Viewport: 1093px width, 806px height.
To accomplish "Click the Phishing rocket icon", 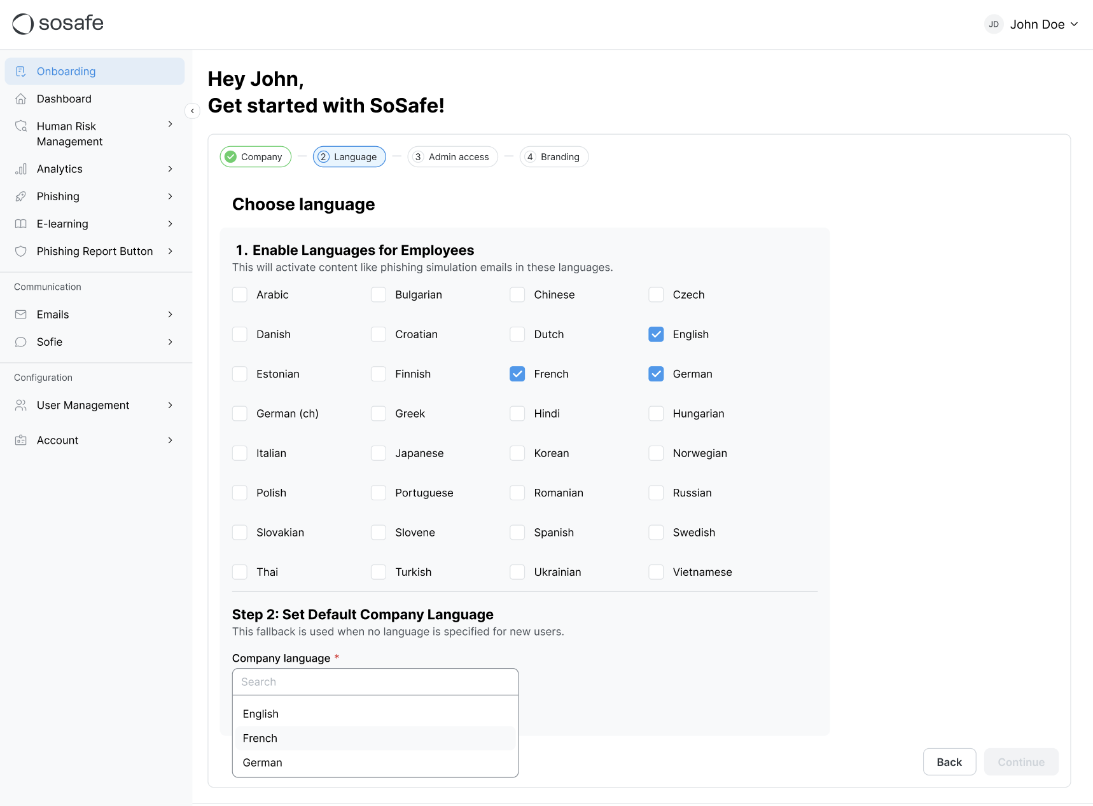I will click(21, 196).
